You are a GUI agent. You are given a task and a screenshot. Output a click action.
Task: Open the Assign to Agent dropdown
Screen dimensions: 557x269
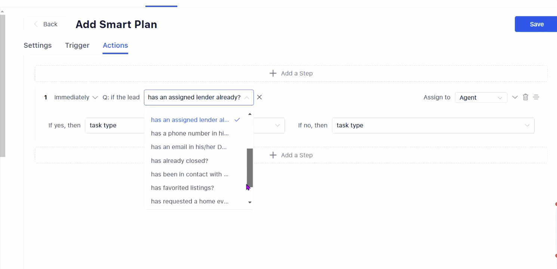pyautogui.click(x=481, y=98)
